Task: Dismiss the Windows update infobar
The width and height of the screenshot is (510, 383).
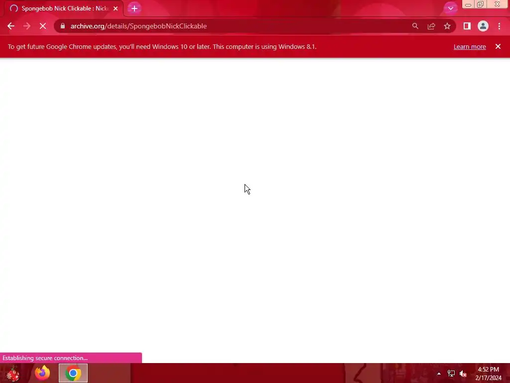Action: point(498,46)
